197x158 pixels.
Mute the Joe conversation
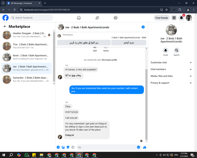click(165, 50)
